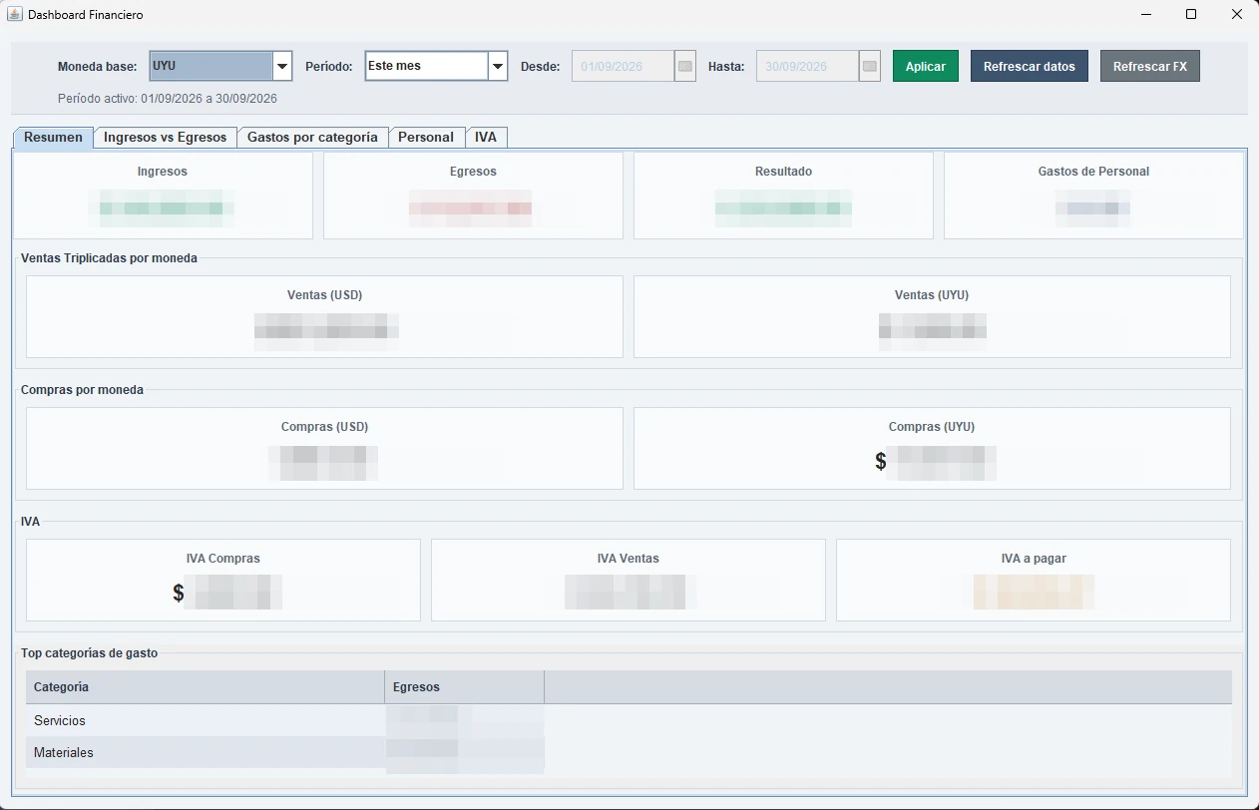Close the Dashboard Financiero window

[1236, 15]
